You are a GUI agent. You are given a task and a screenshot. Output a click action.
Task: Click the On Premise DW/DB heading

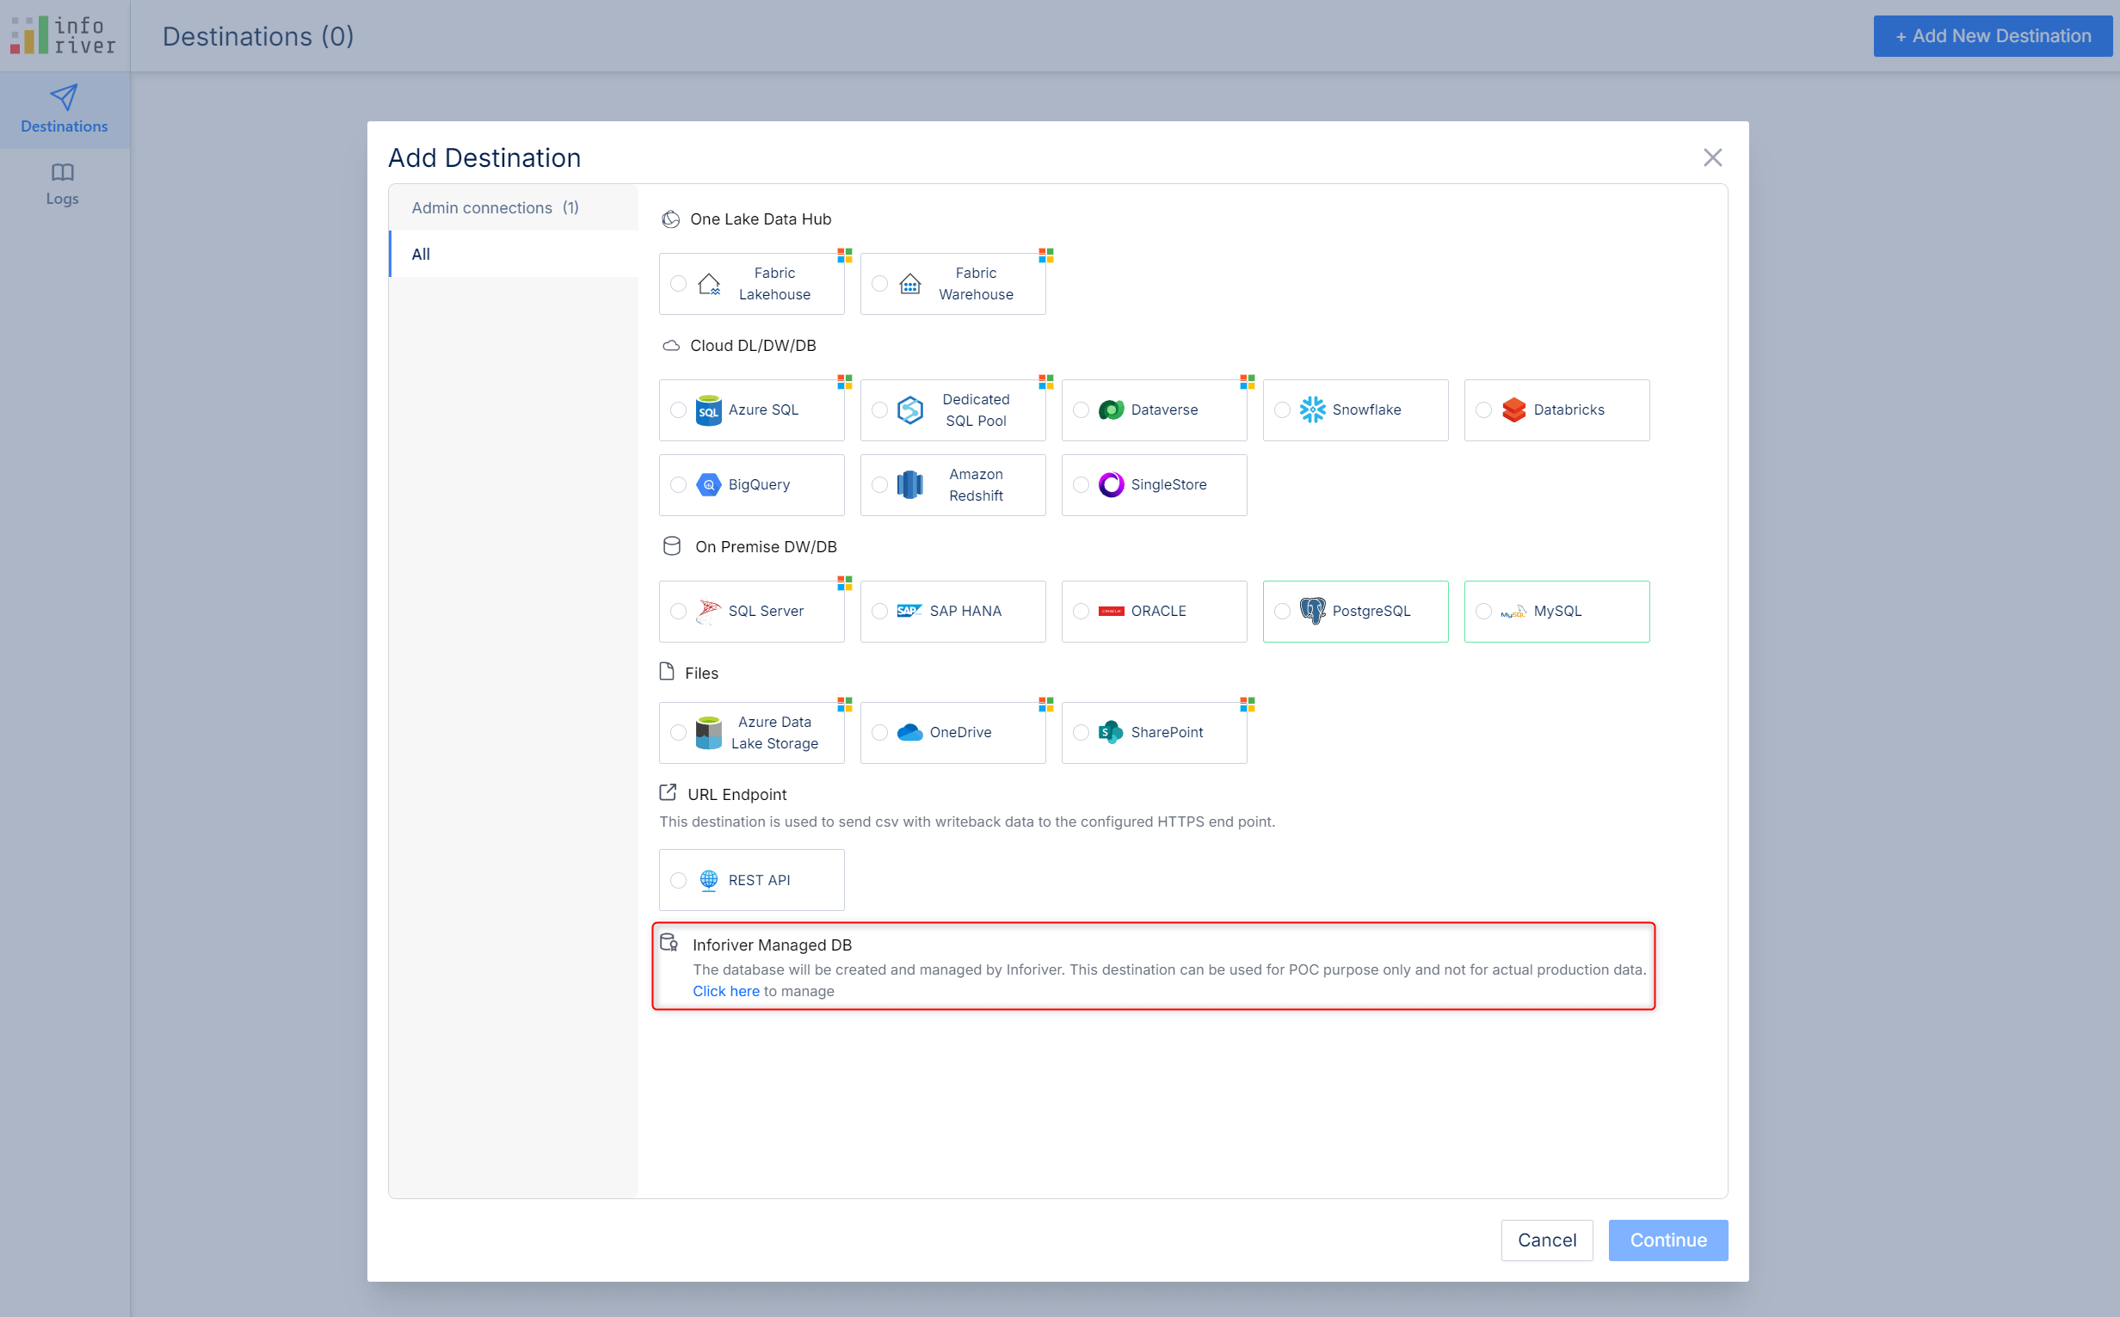point(766,547)
